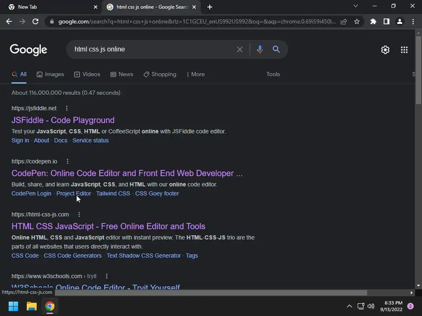Share this page icon in address bar

(344, 21)
